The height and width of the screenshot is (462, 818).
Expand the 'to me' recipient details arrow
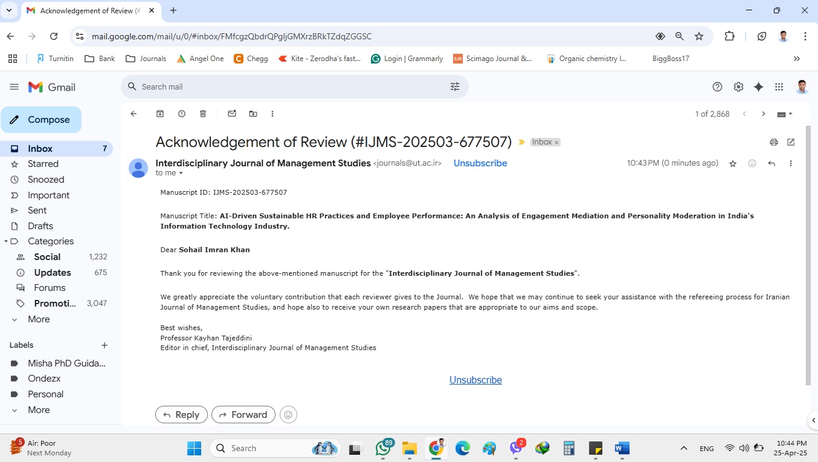tap(181, 174)
